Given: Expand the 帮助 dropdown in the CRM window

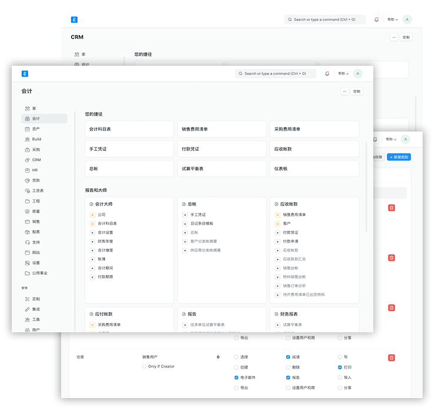Looking at the screenshot, I should [392, 19].
